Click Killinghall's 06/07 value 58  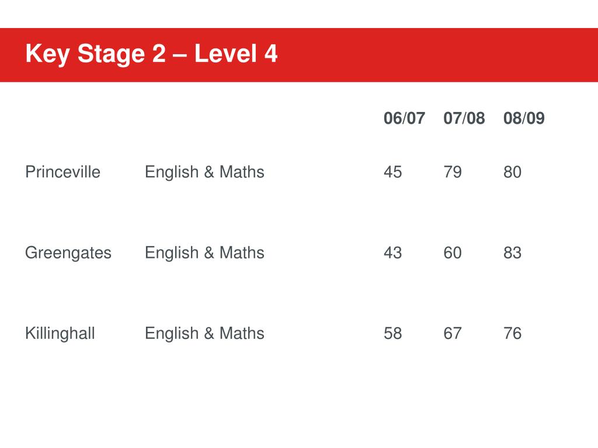(x=393, y=334)
